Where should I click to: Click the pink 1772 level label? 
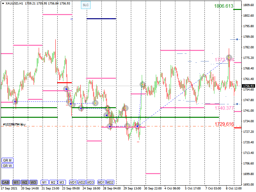[x=224, y=60]
